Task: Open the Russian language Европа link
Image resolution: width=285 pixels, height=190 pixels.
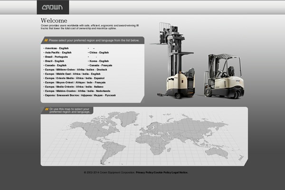Action: 80,95
